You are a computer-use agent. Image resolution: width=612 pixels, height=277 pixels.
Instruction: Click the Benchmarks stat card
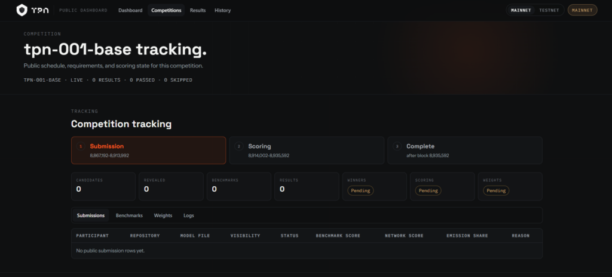pyautogui.click(x=239, y=186)
